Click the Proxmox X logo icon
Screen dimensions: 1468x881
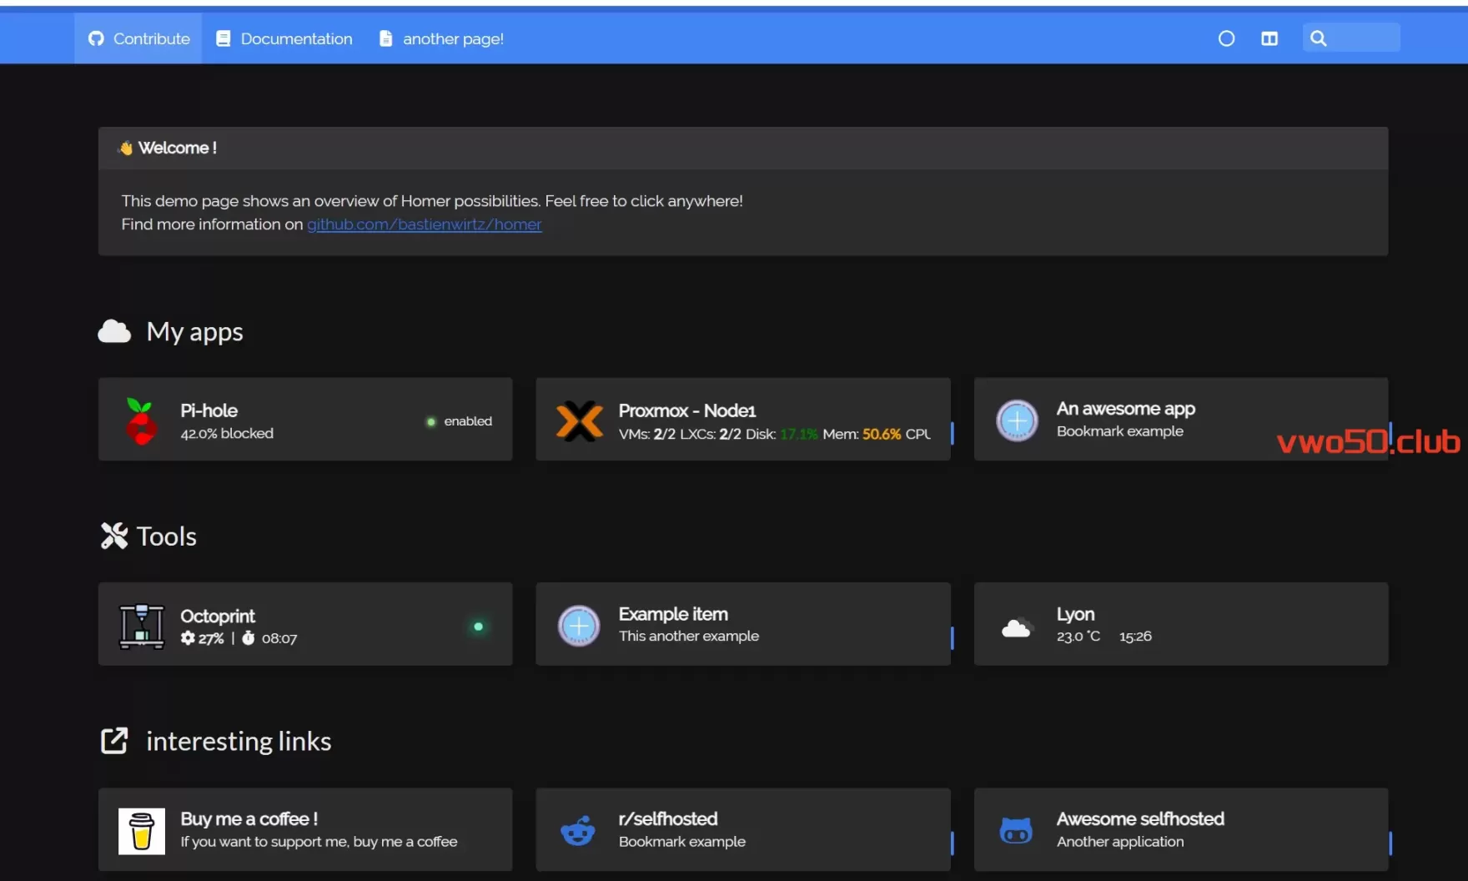click(579, 420)
